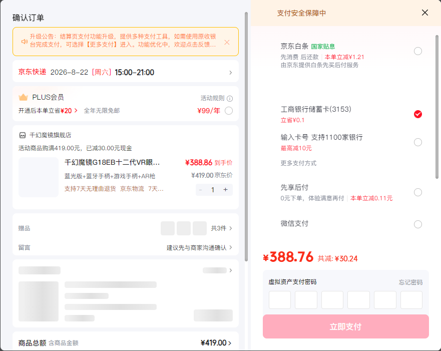Close the payment panel with X icon
Screen dimensions: 441x351
click(x=424, y=13)
